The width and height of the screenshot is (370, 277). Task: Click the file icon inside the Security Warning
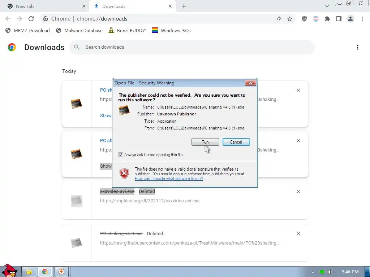(x=124, y=110)
